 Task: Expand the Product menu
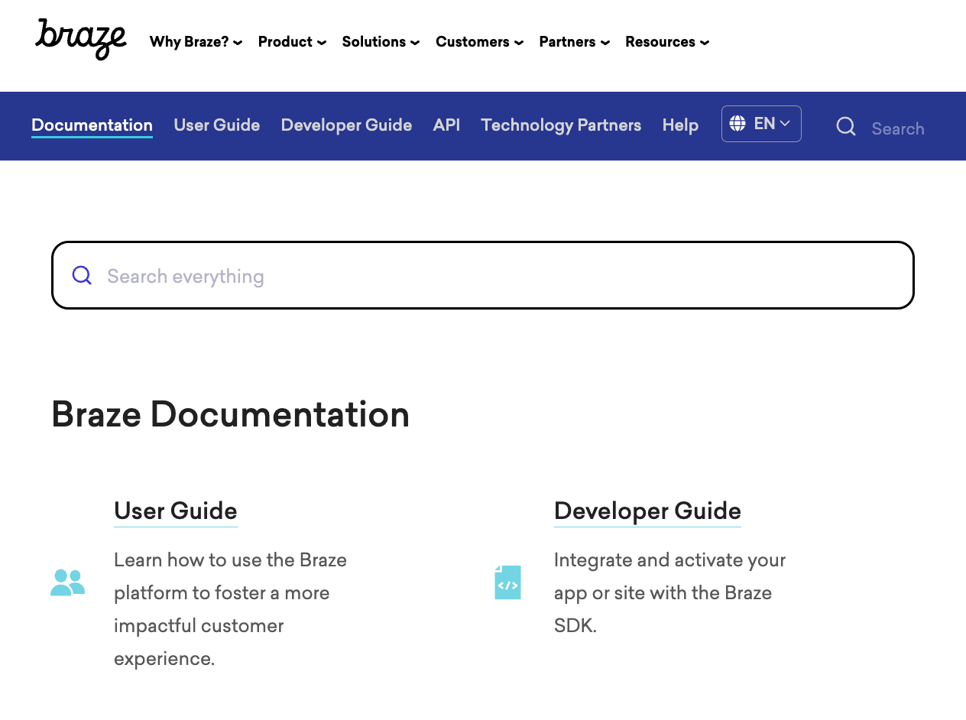(x=292, y=42)
